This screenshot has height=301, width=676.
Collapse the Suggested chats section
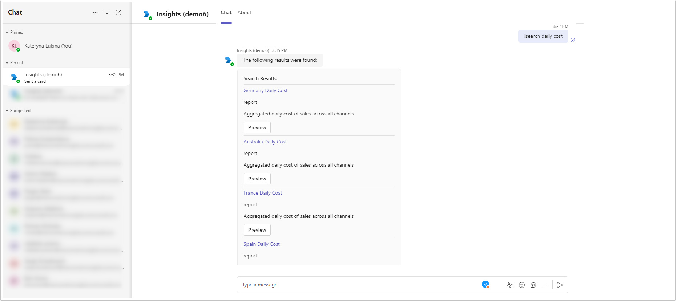pyautogui.click(x=7, y=111)
